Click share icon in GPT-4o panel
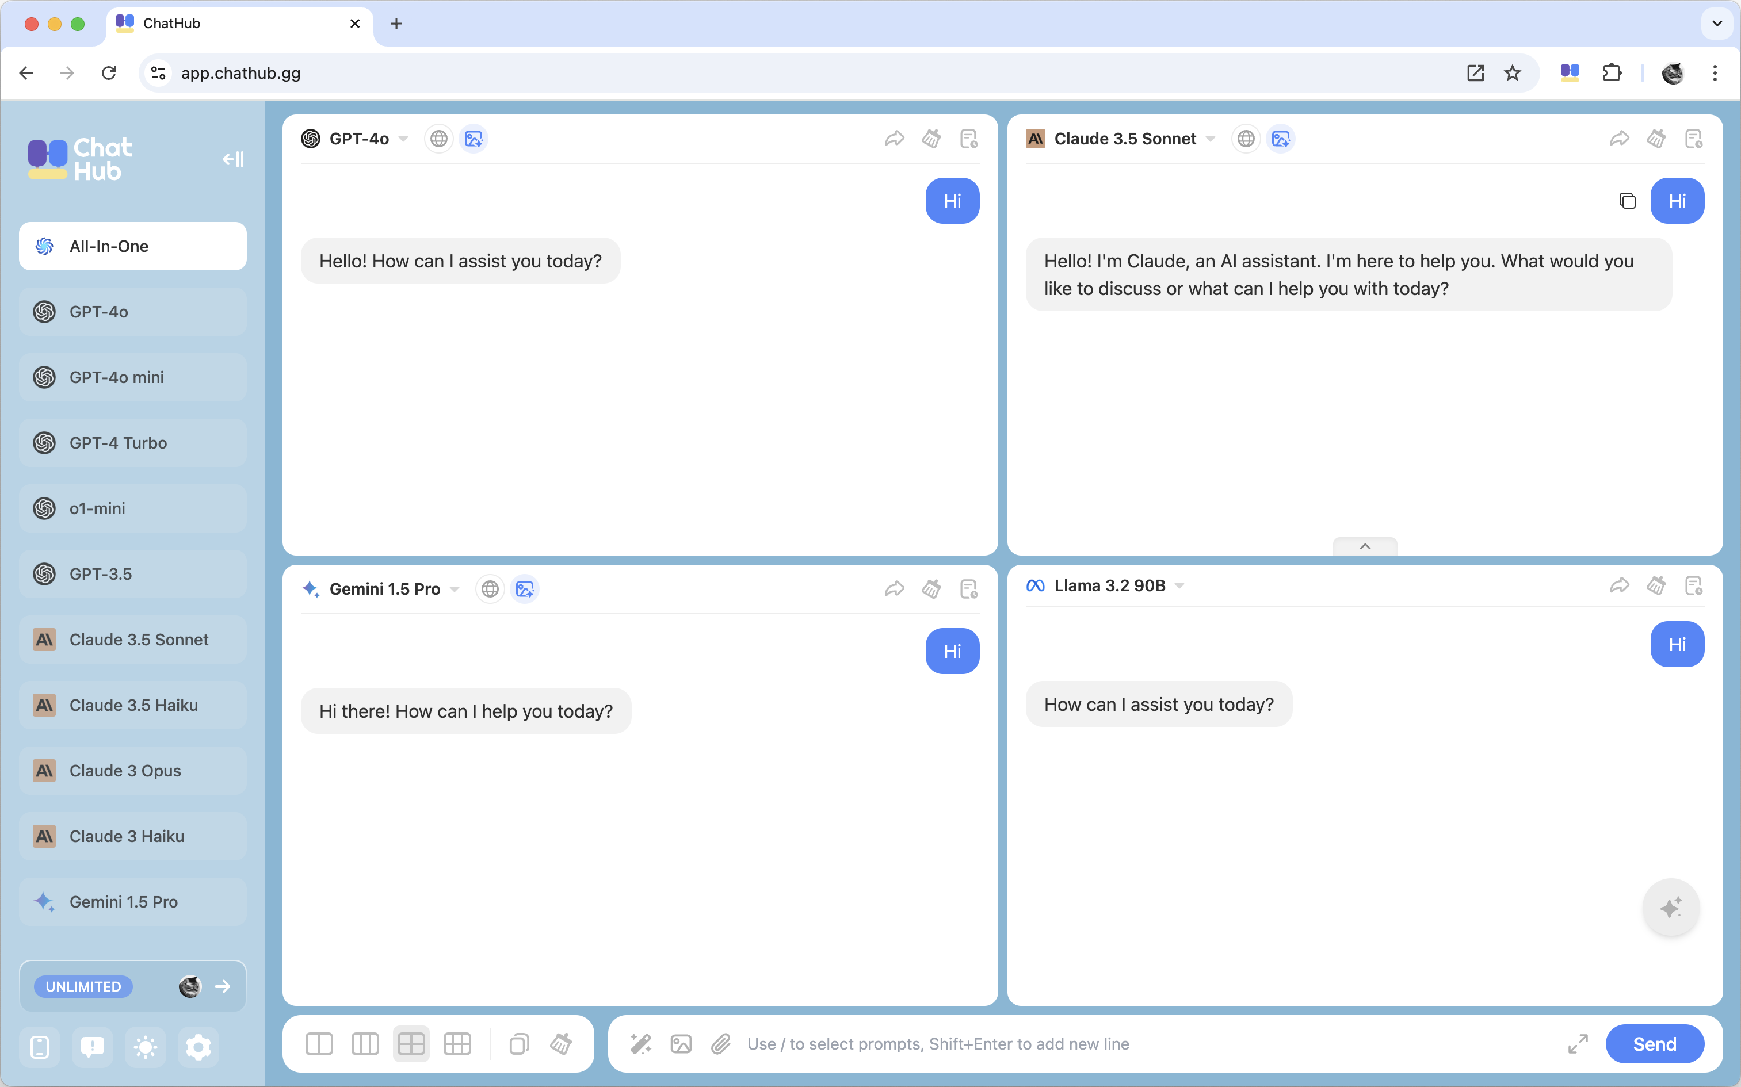 pos(894,139)
